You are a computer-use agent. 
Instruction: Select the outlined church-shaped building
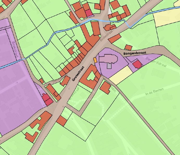[x=111, y=59]
